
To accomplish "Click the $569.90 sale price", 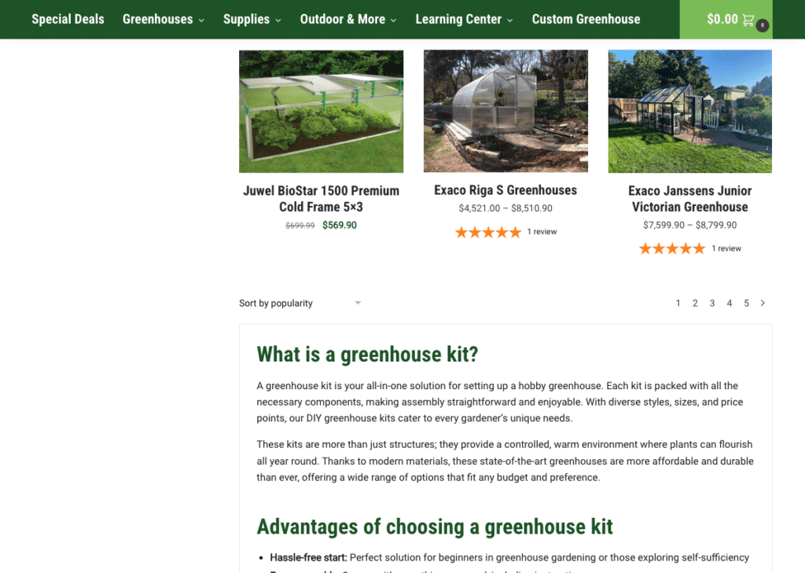I will click(x=340, y=225).
